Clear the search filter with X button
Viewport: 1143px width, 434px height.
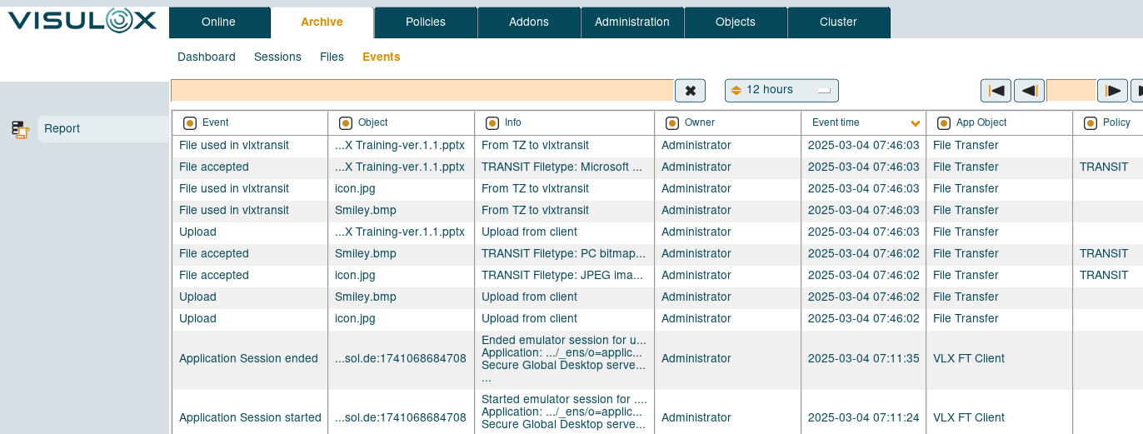click(x=690, y=91)
